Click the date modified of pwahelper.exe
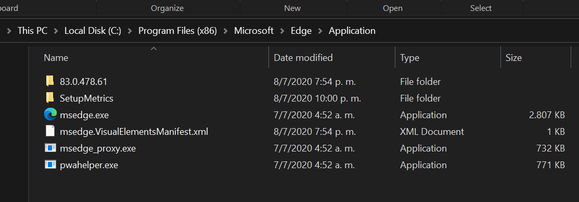579x202 pixels. coord(314,165)
